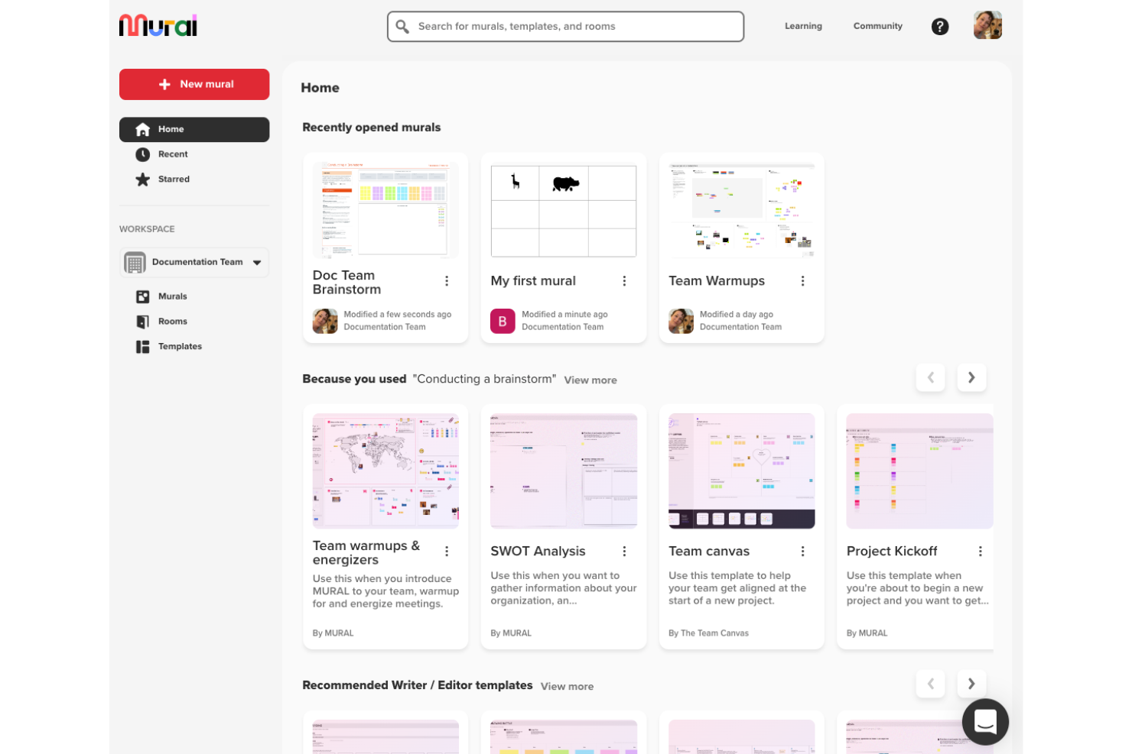This screenshot has width=1132, height=754.
Task: Click the Rooms door icon
Action: click(x=142, y=322)
